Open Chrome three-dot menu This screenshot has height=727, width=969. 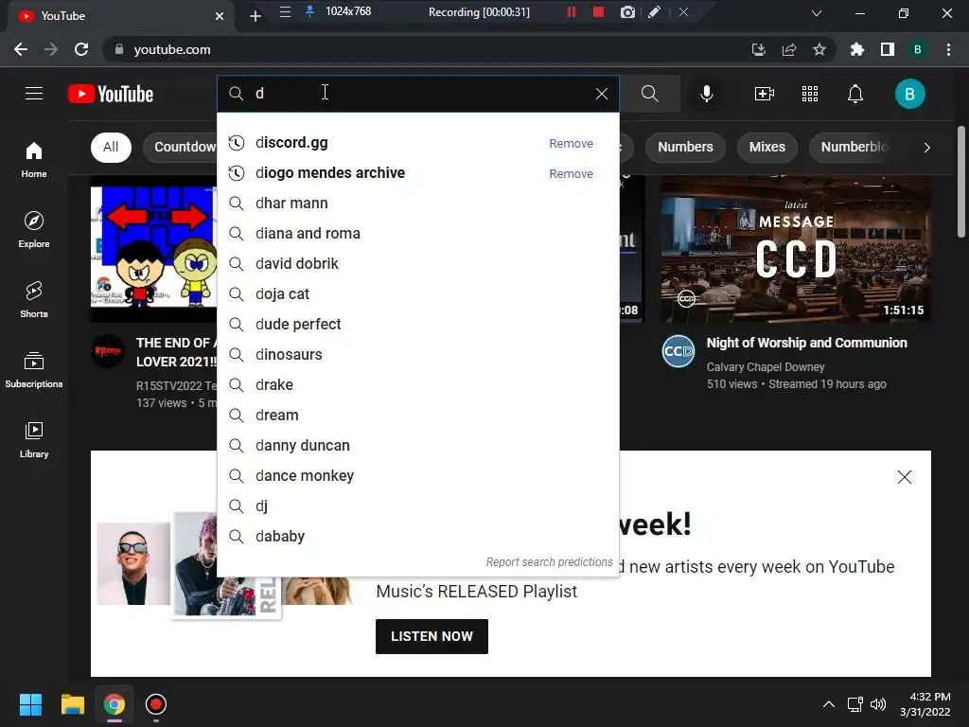pos(948,49)
